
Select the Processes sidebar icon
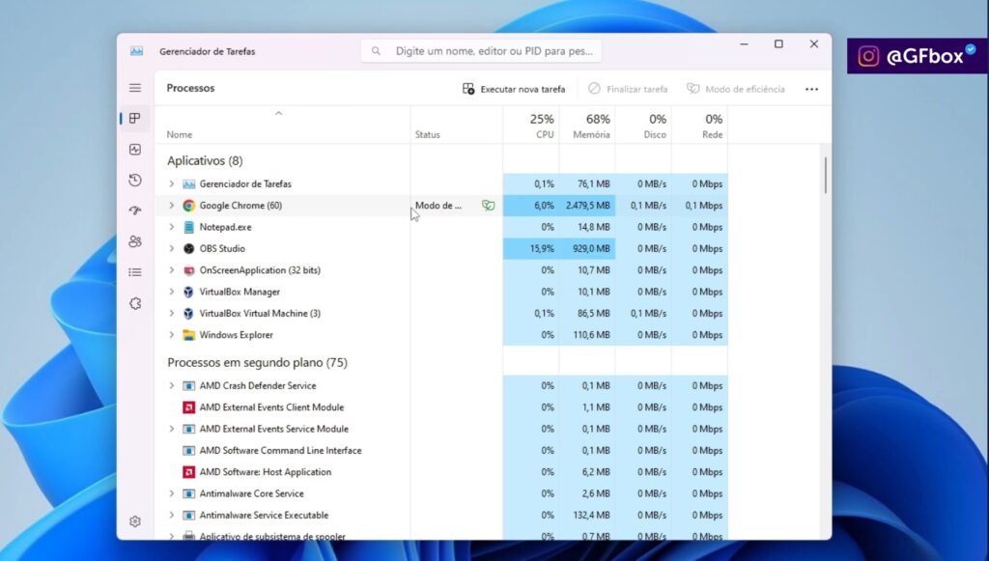click(135, 119)
